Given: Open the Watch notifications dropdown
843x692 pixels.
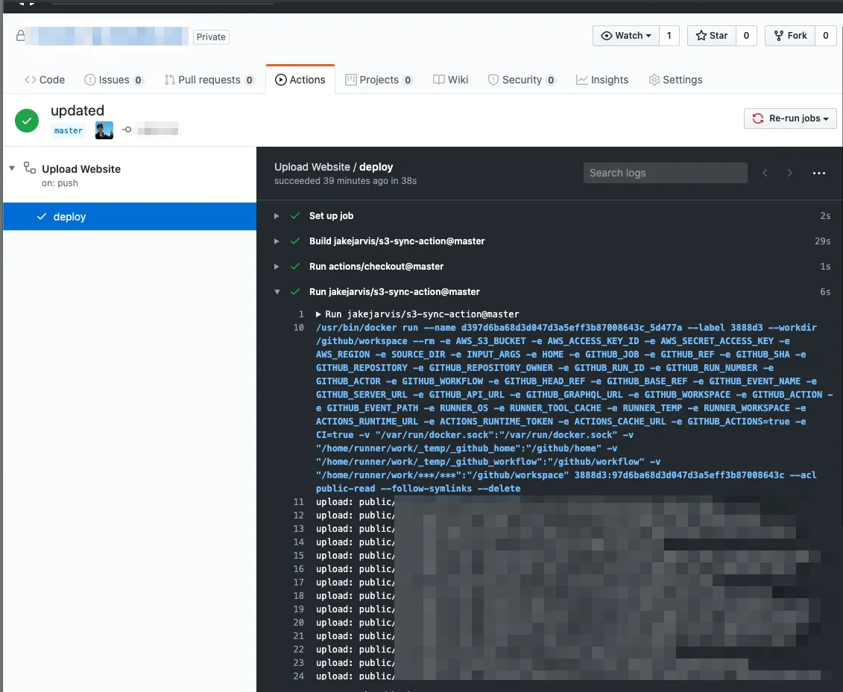Looking at the screenshot, I should (626, 36).
